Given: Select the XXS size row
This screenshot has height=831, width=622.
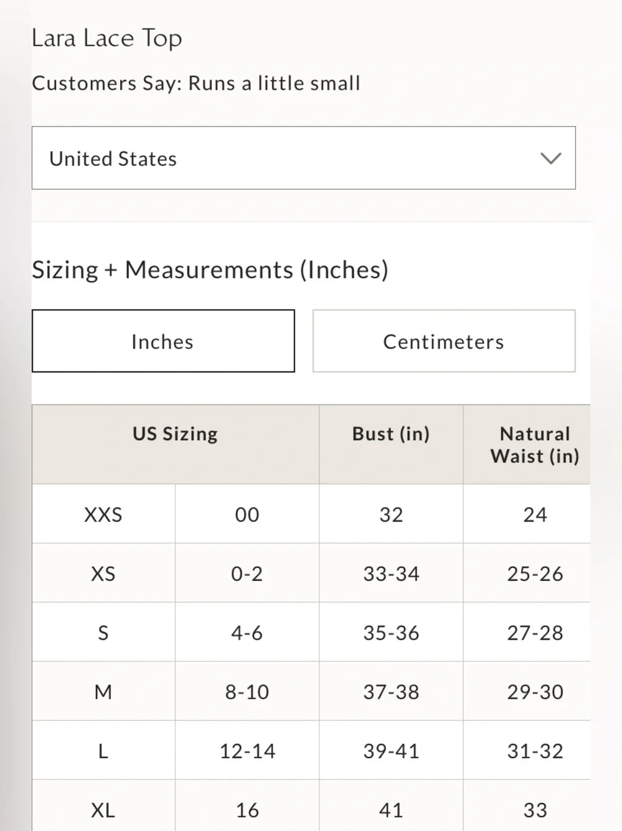Looking at the screenshot, I should pos(311,514).
